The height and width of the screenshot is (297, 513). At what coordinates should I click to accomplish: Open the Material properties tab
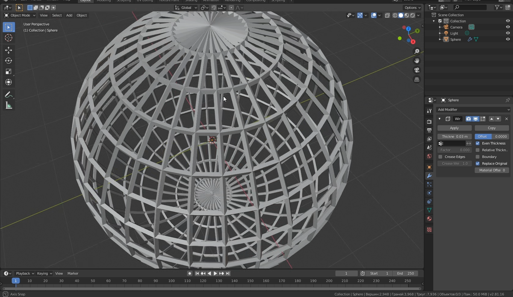pyautogui.click(x=429, y=219)
